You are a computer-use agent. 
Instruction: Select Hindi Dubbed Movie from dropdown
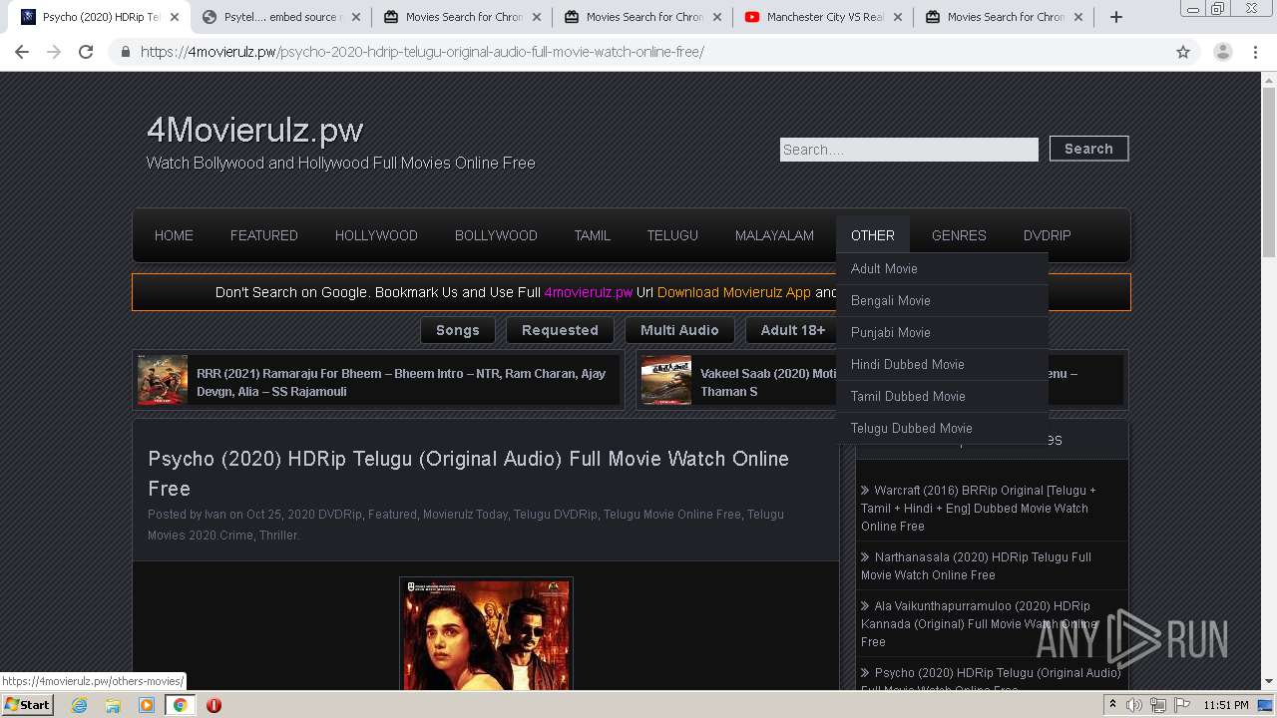point(942,364)
